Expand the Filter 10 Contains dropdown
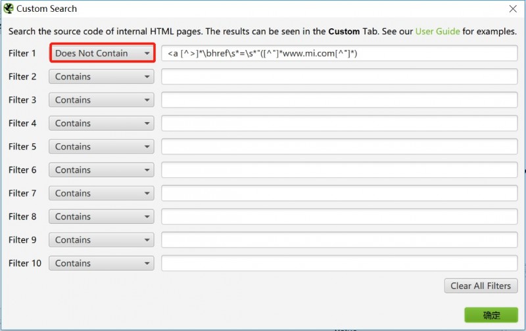 (101, 263)
